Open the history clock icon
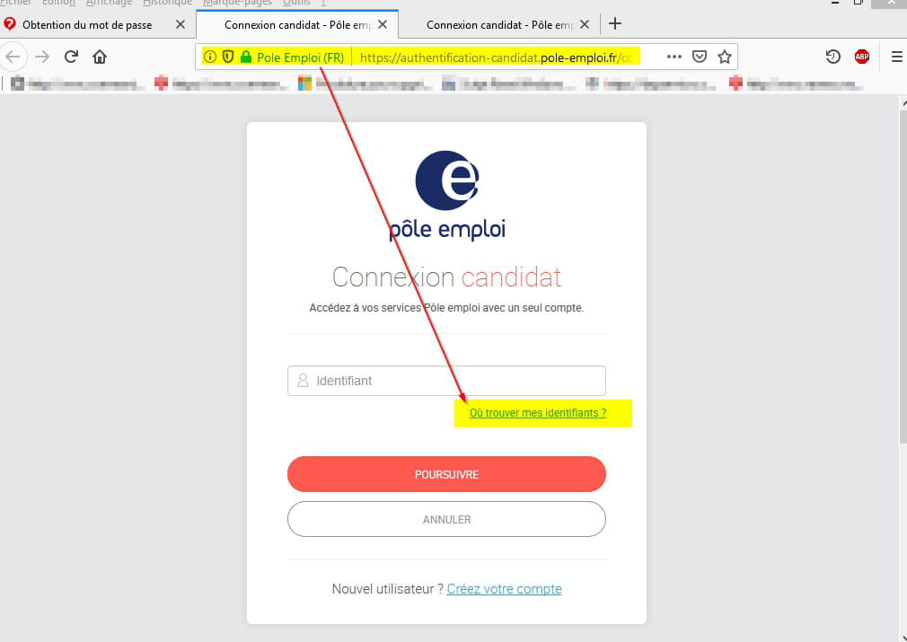907x642 pixels. tap(833, 57)
